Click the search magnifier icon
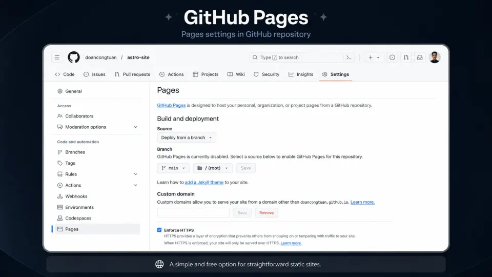The width and height of the screenshot is (492, 277). (x=255, y=57)
